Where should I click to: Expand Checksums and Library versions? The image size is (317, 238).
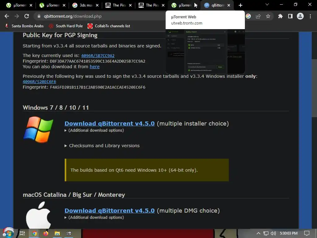pyautogui.click(x=102, y=146)
